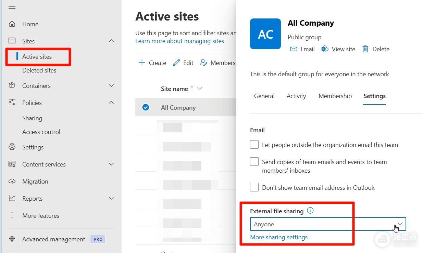Click the Policies sliders icon

click(x=12, y=102)
